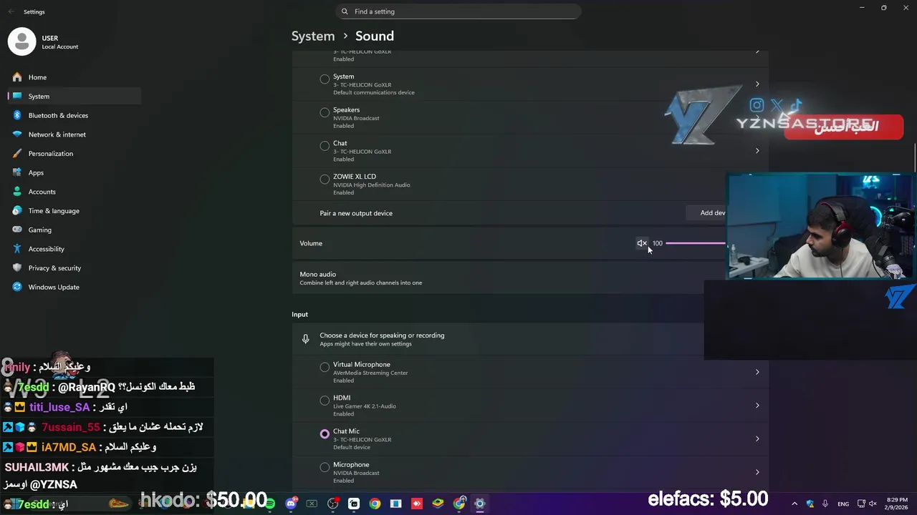The height and width of the screenshot is (515, 917).
Task: Click the search magnifier icon
Action: pyautogui.click(x=345, y=11)
